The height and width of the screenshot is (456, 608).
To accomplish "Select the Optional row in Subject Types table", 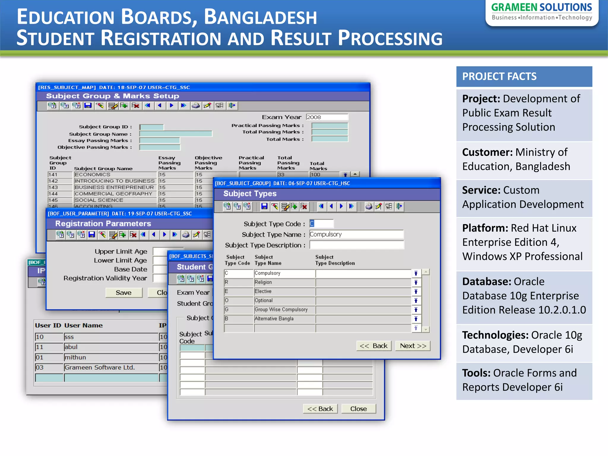I will coord(318,300).
